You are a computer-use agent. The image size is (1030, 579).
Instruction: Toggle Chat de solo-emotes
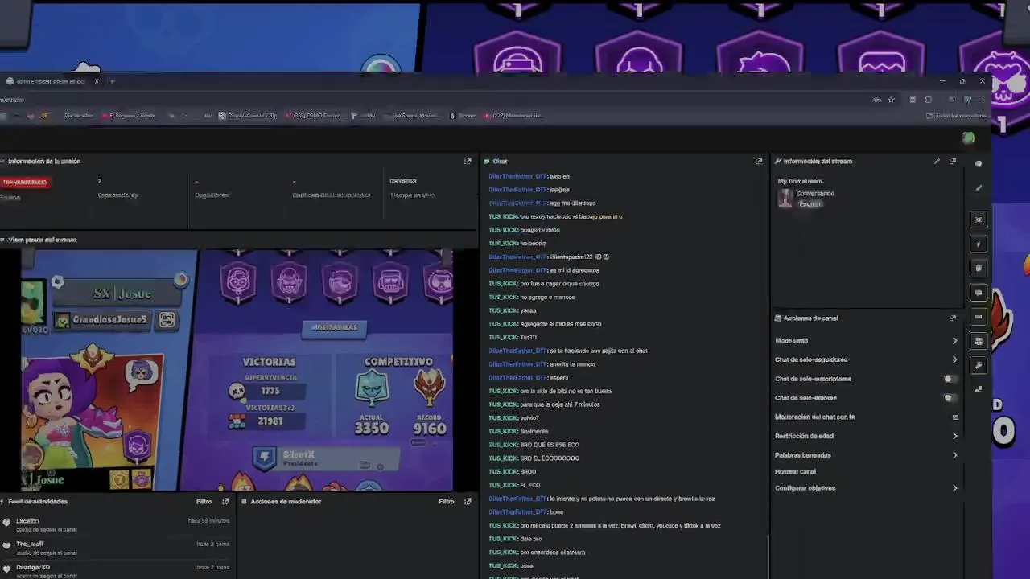pos(950,397)
